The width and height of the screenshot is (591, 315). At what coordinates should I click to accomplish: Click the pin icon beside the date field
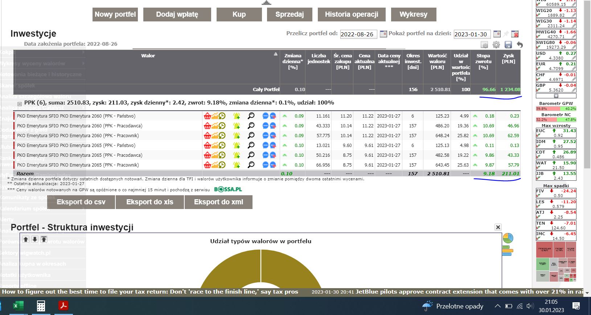(506, 34)
